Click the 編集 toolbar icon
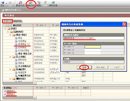The width and height of the screenshot is (130, 101). pyautogui.click(x=39, y=2)
